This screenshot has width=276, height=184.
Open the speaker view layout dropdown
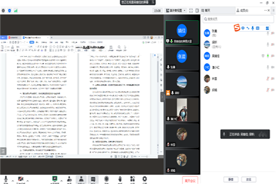click(177, 11)
